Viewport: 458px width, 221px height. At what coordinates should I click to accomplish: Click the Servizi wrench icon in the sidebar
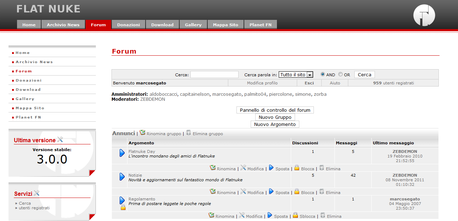click(37, 193)
